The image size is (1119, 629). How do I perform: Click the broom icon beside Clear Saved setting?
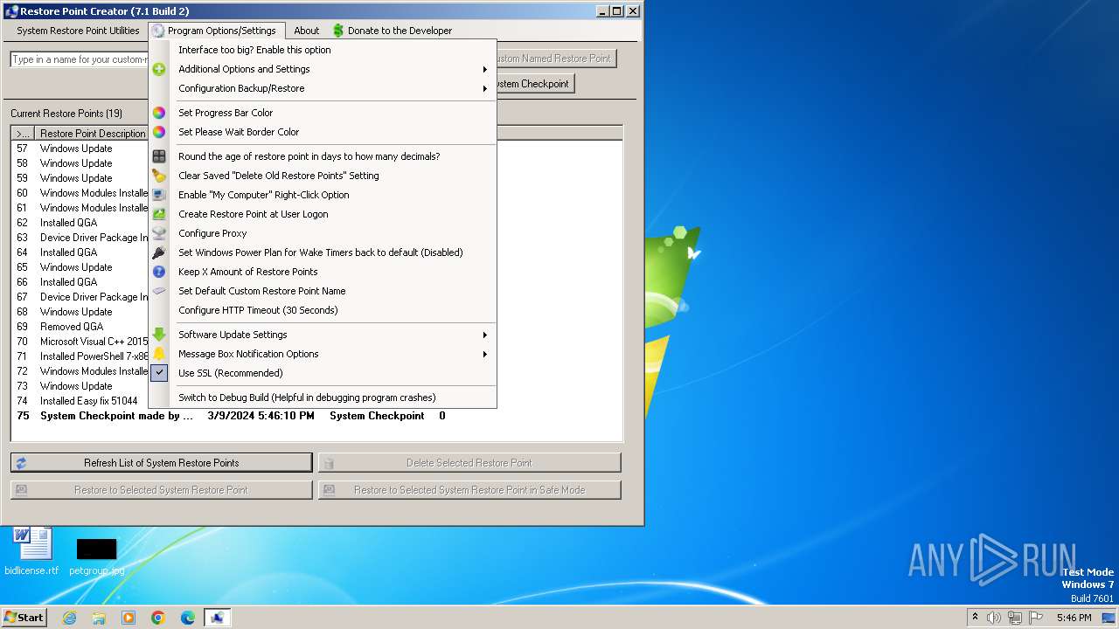(159, 176)
